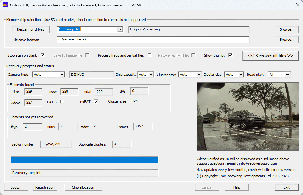Expand the Cluster start dropdown
The width and height of the screenshot is (303, 195).
click(x=198, y=75)
